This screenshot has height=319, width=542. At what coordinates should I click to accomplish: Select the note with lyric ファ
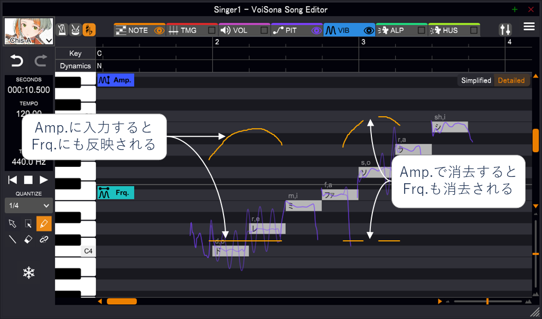340,194
